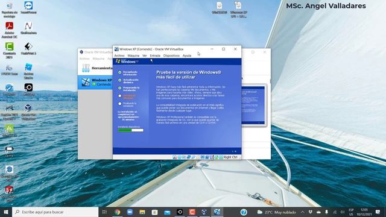This screenshot has width=386, height=217.
Task: Open TeamViewer desktop shortcut
Action: [28, 7]
